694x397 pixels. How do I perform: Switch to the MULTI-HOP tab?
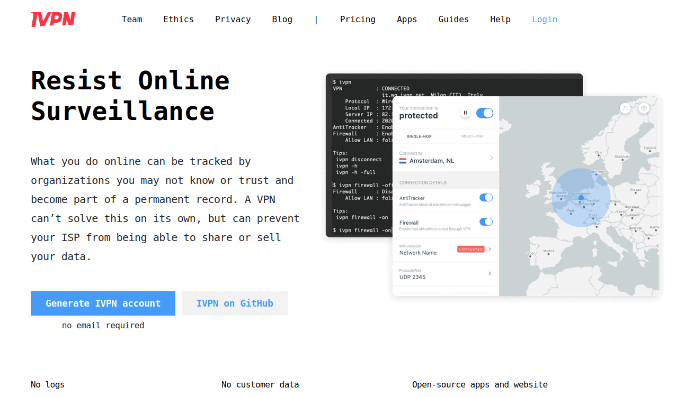473,136
